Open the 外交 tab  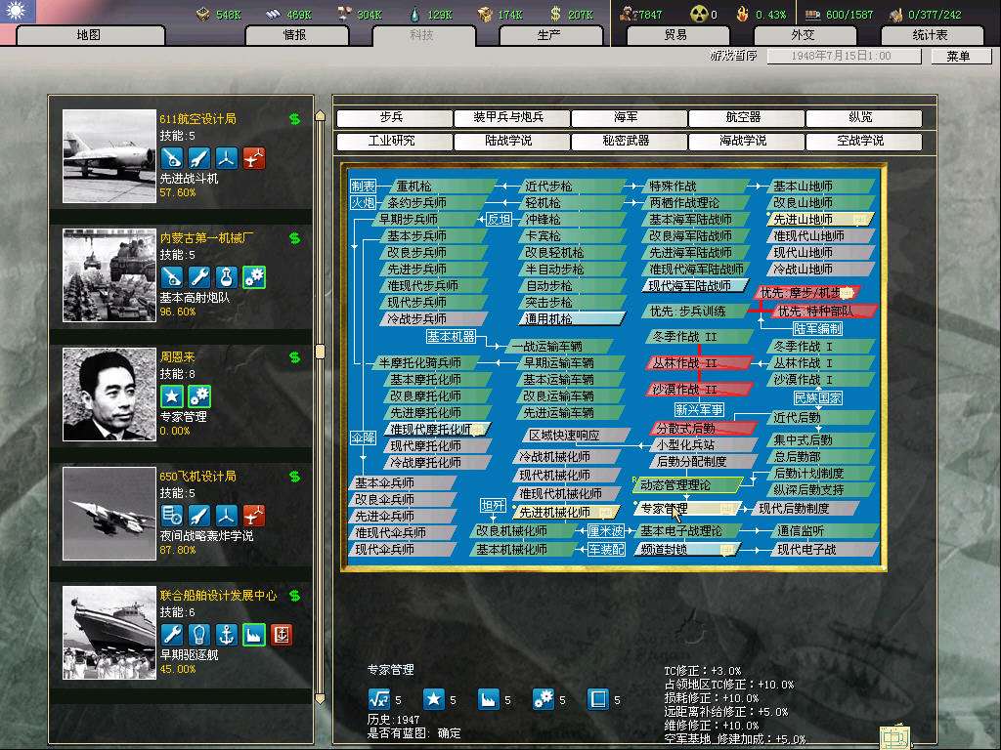[802, 35]
